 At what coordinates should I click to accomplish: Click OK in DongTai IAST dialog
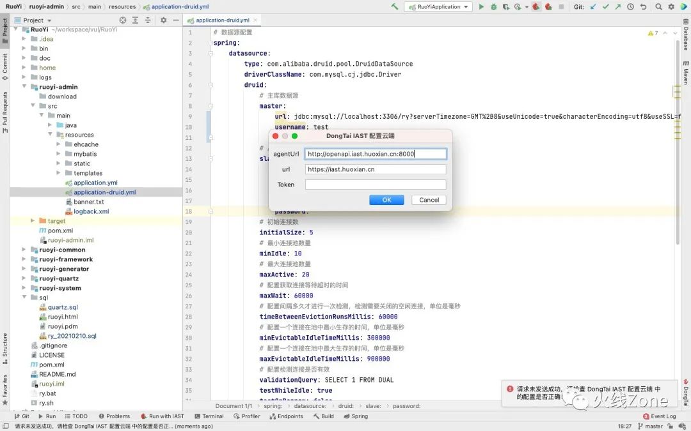pos(386,200)
